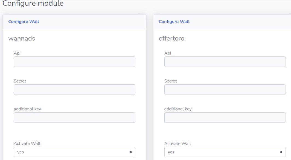
Task: Click the right Configure Wall header
Action: coord(174,22)
